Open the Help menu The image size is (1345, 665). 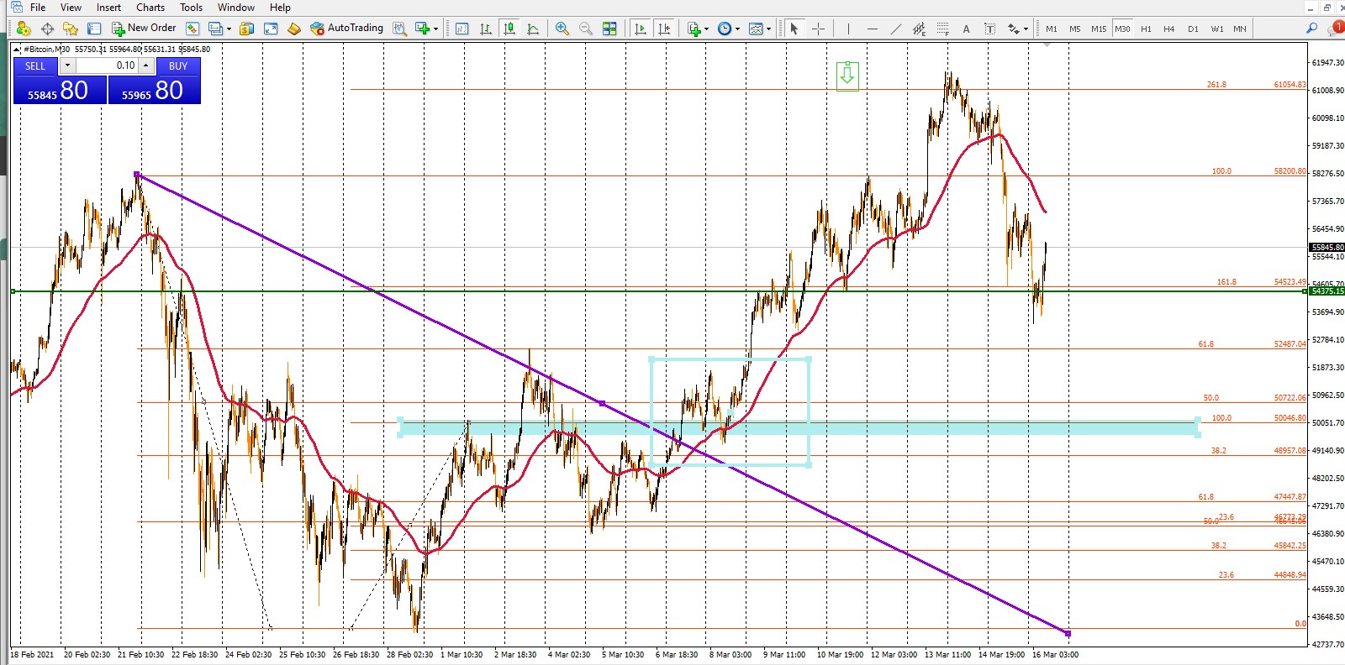(x=280, y=8)
